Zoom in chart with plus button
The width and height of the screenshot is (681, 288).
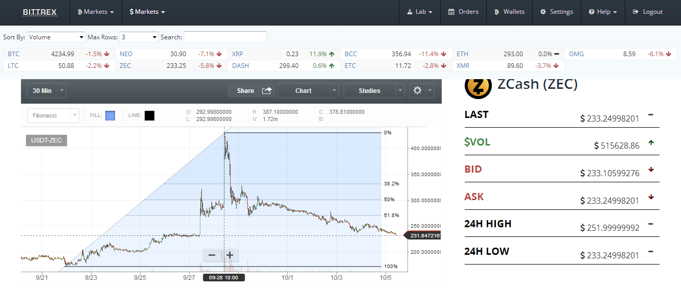[230, 255]
